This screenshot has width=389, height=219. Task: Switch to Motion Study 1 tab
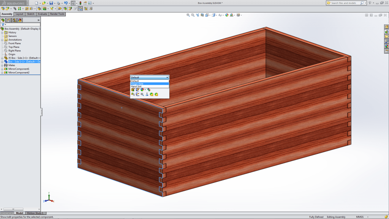[x=35, y=213]
